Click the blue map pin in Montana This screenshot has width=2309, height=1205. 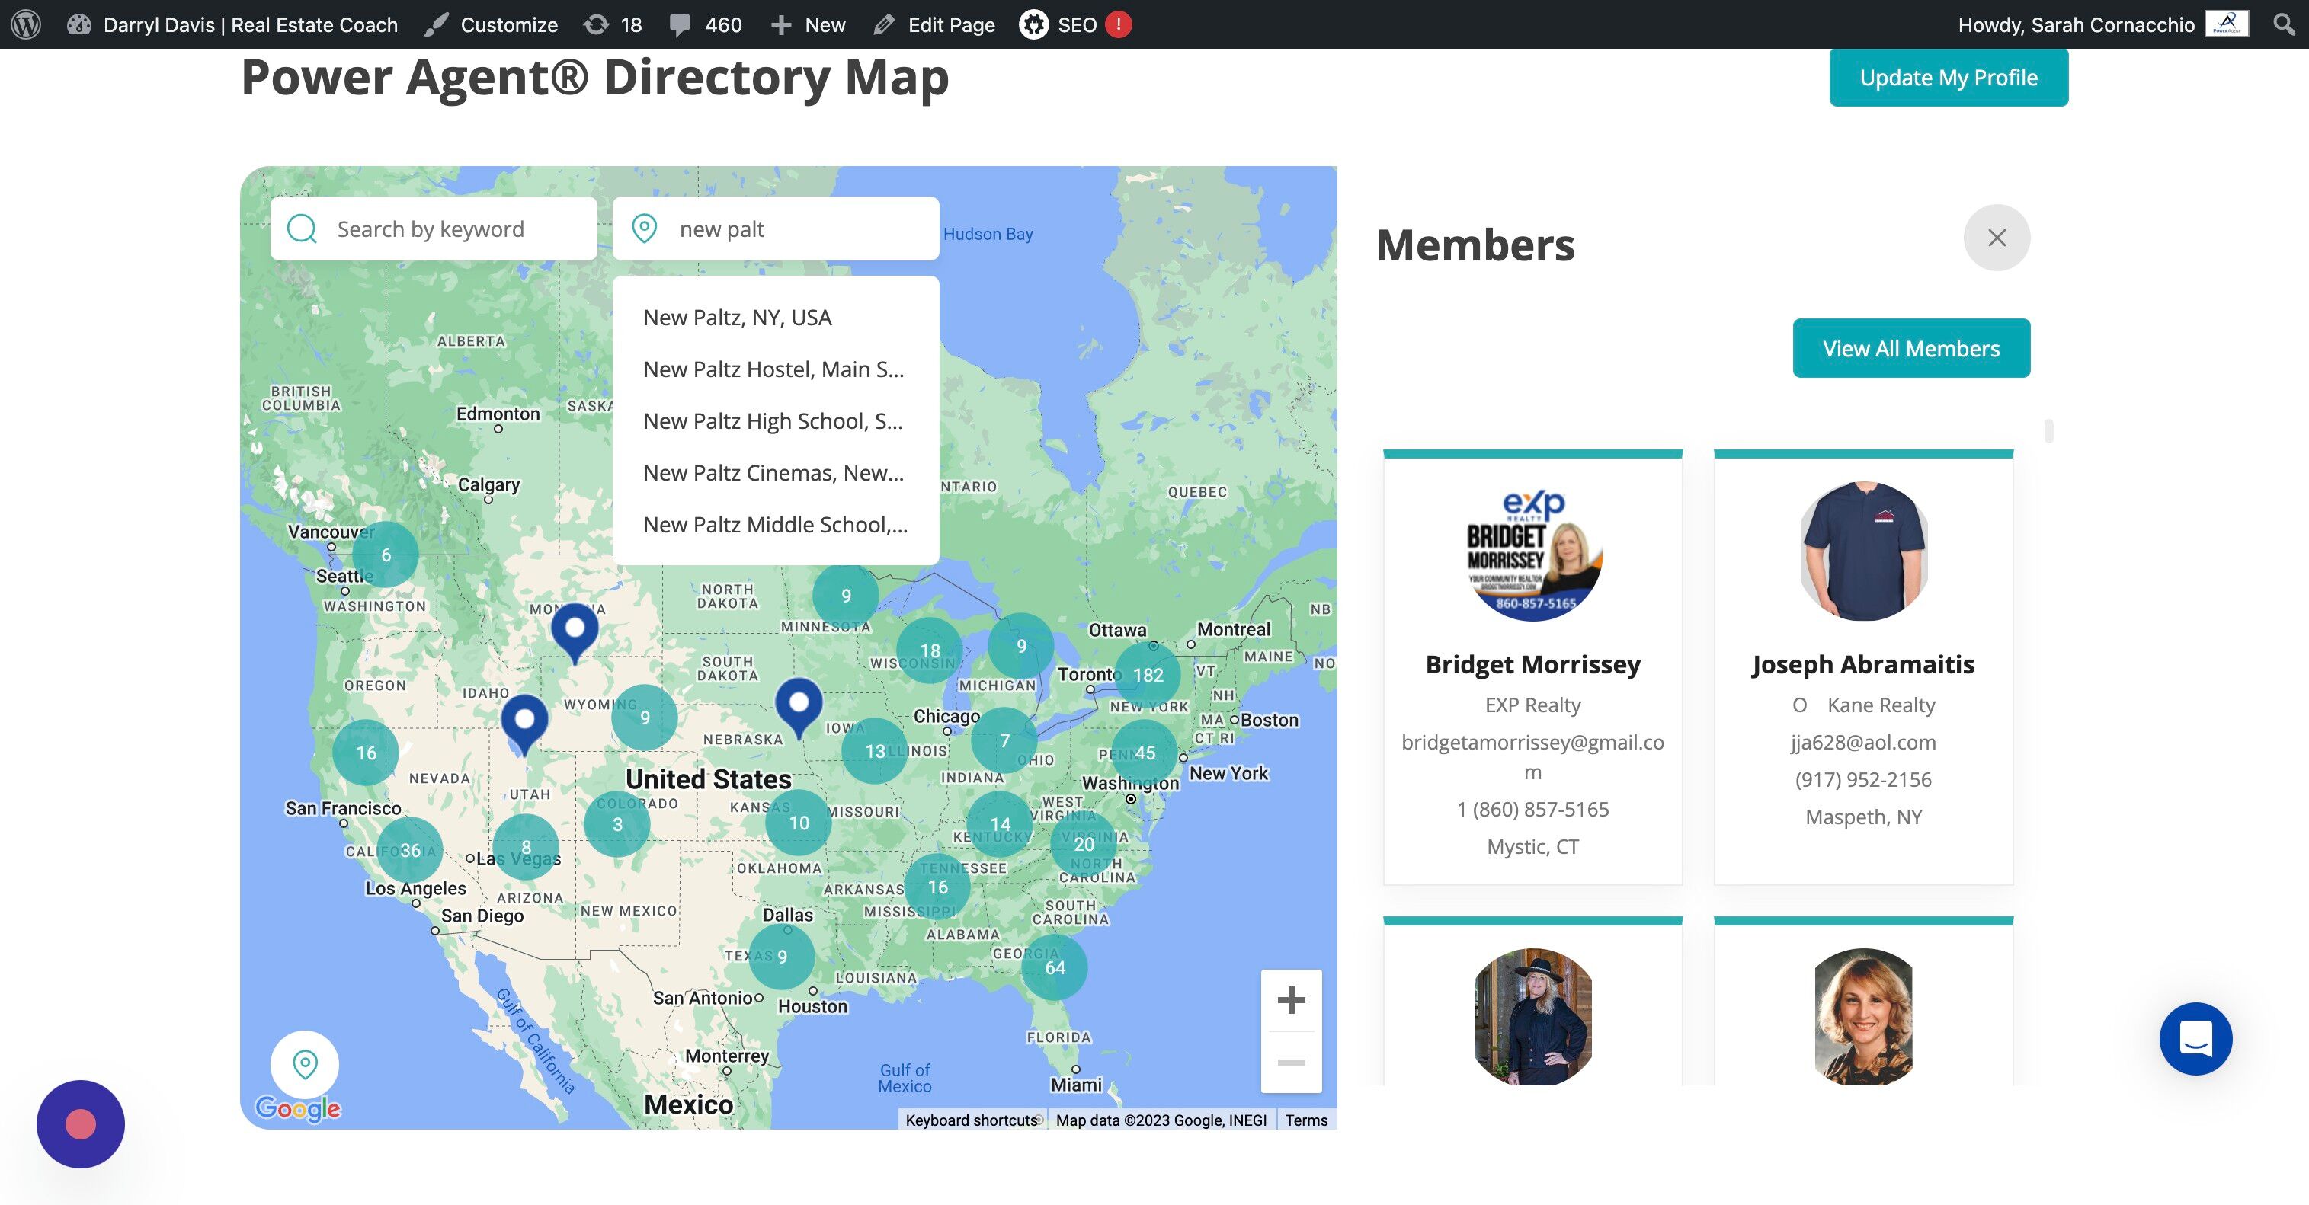[x=575, y=628]
